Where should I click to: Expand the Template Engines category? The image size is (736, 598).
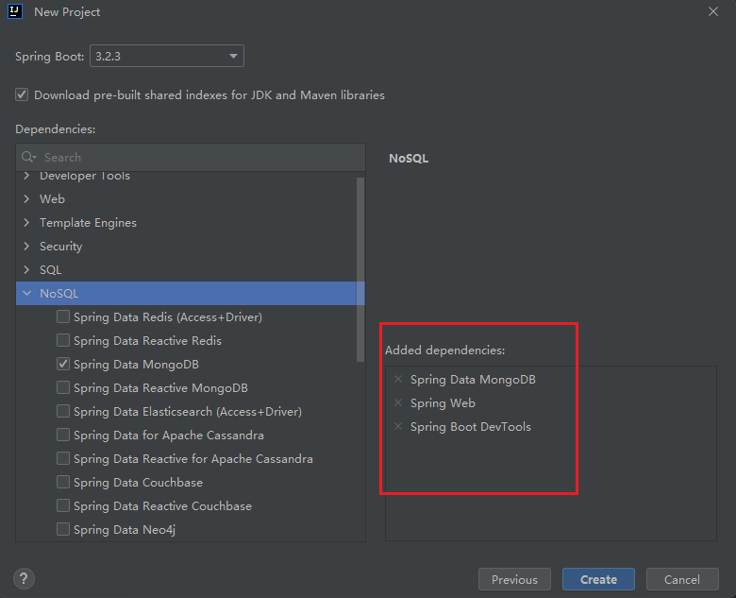[x=26, y=222]
